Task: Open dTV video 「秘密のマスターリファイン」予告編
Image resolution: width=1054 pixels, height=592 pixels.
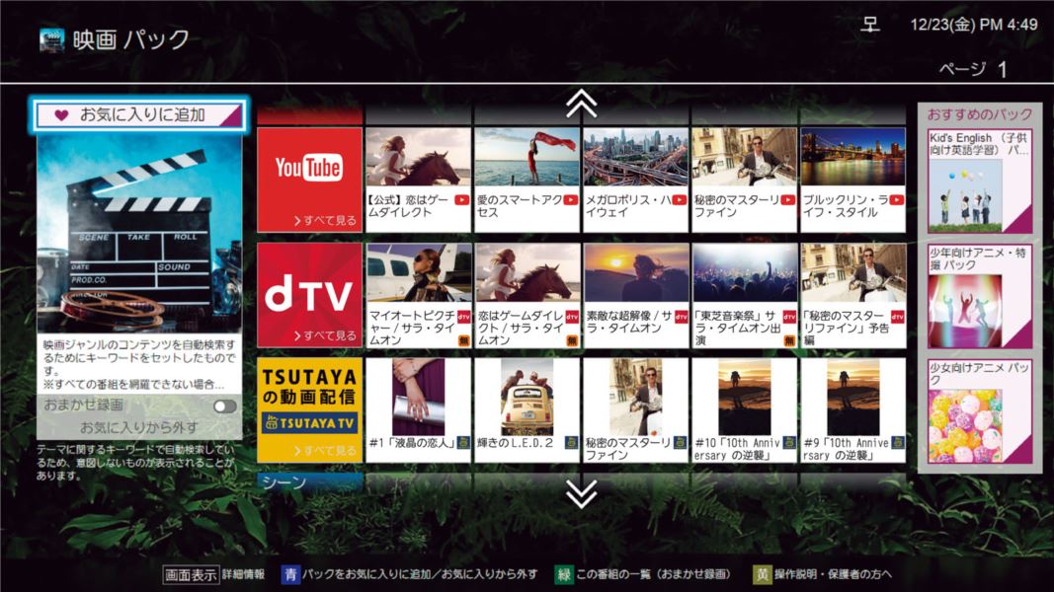Action: (x=853, y=295)
